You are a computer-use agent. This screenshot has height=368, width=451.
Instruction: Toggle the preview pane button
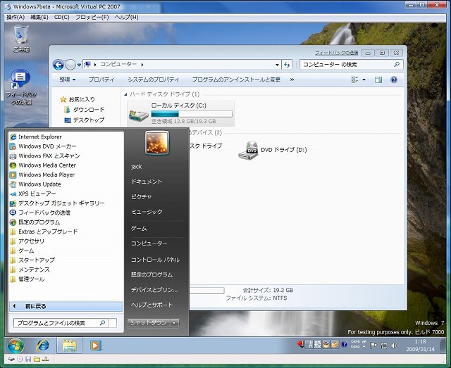tap(378, 80)
